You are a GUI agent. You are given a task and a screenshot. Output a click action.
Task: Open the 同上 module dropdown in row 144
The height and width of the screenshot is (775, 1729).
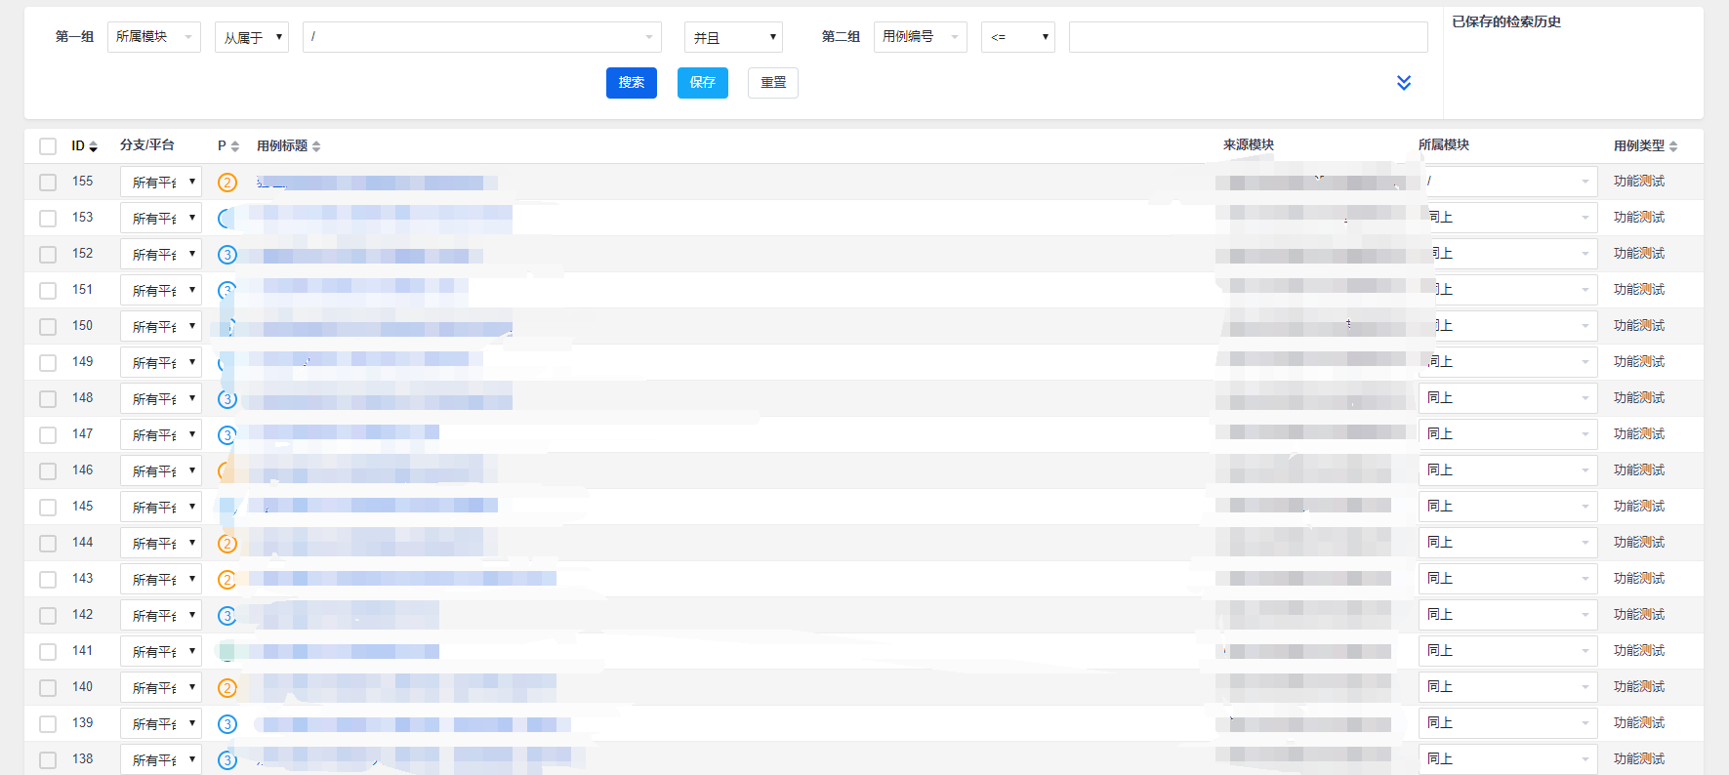click(1508, 544)
